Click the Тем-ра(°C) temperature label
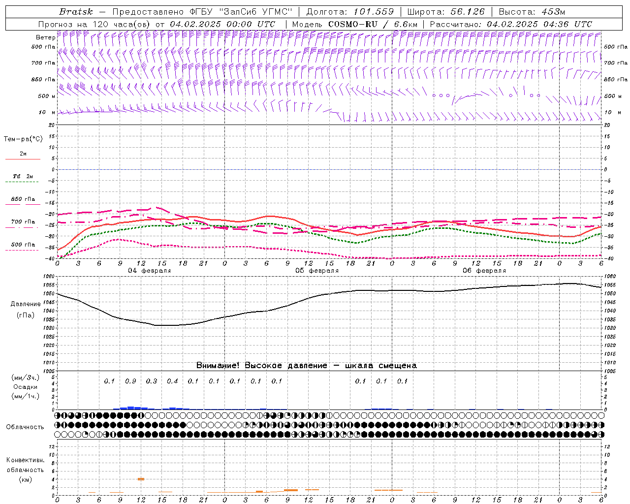 click(23, 139)
